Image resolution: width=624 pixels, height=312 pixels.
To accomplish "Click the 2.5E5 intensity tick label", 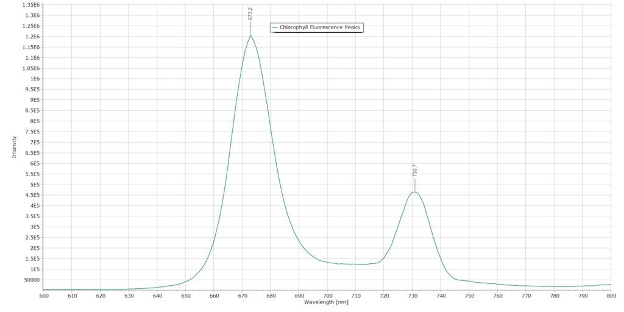I will point(33,238).
